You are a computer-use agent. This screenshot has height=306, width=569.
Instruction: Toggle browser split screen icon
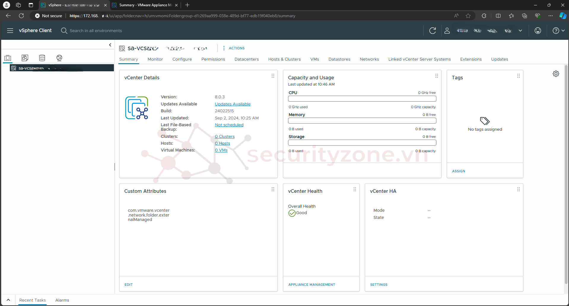pyautogui.click(x=498, y=16)
